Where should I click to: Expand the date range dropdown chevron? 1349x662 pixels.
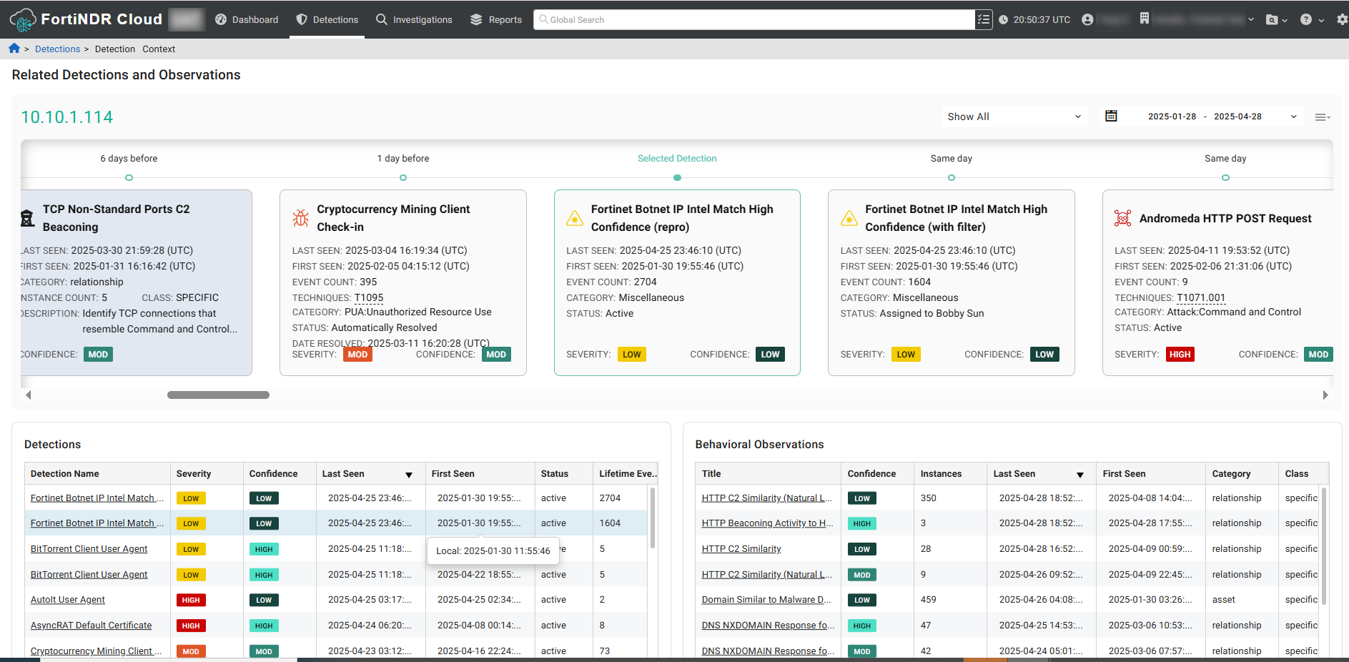click(x=1294, y=116)
